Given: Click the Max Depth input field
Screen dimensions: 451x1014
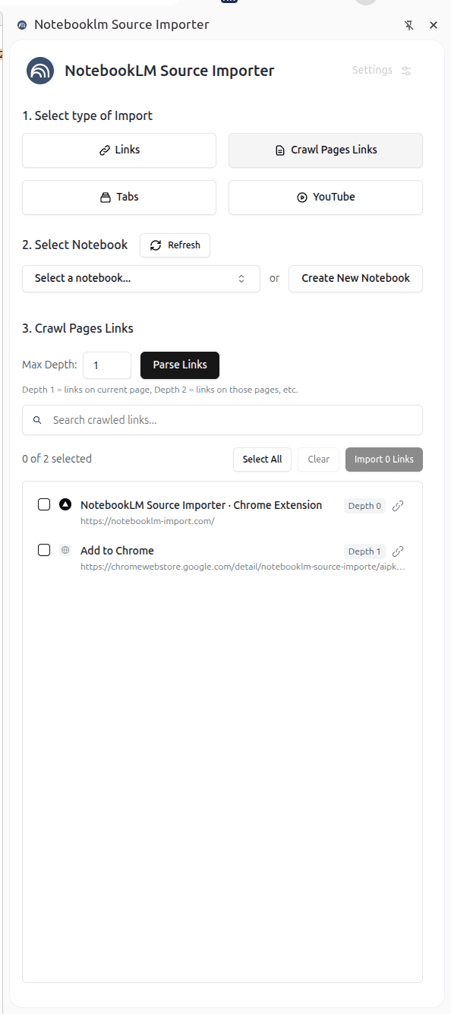Looking at the screenshot, I should 106,365.
